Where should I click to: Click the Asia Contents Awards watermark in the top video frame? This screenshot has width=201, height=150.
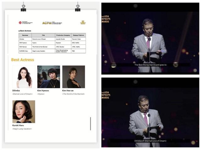(x=106, y=19)
